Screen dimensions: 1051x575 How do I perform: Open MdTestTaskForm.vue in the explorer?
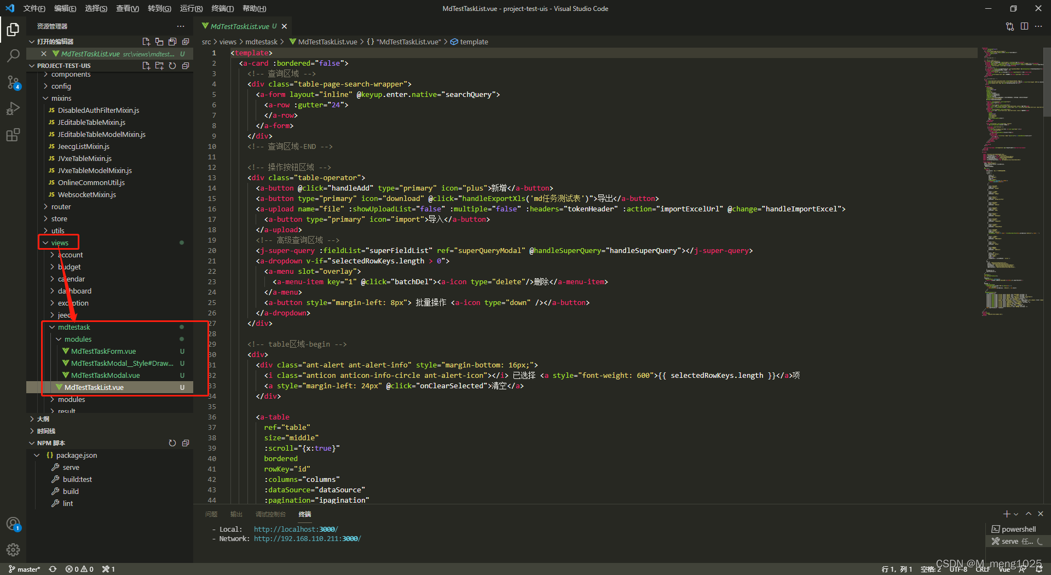(103, 351)
